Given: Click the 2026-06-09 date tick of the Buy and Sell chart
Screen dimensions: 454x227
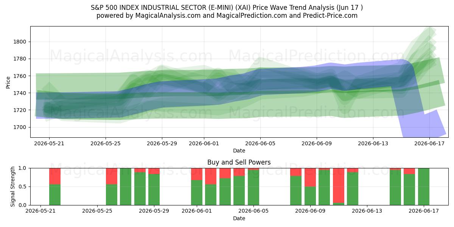Looking at the screenshot, I should click(x=310, y=211).
